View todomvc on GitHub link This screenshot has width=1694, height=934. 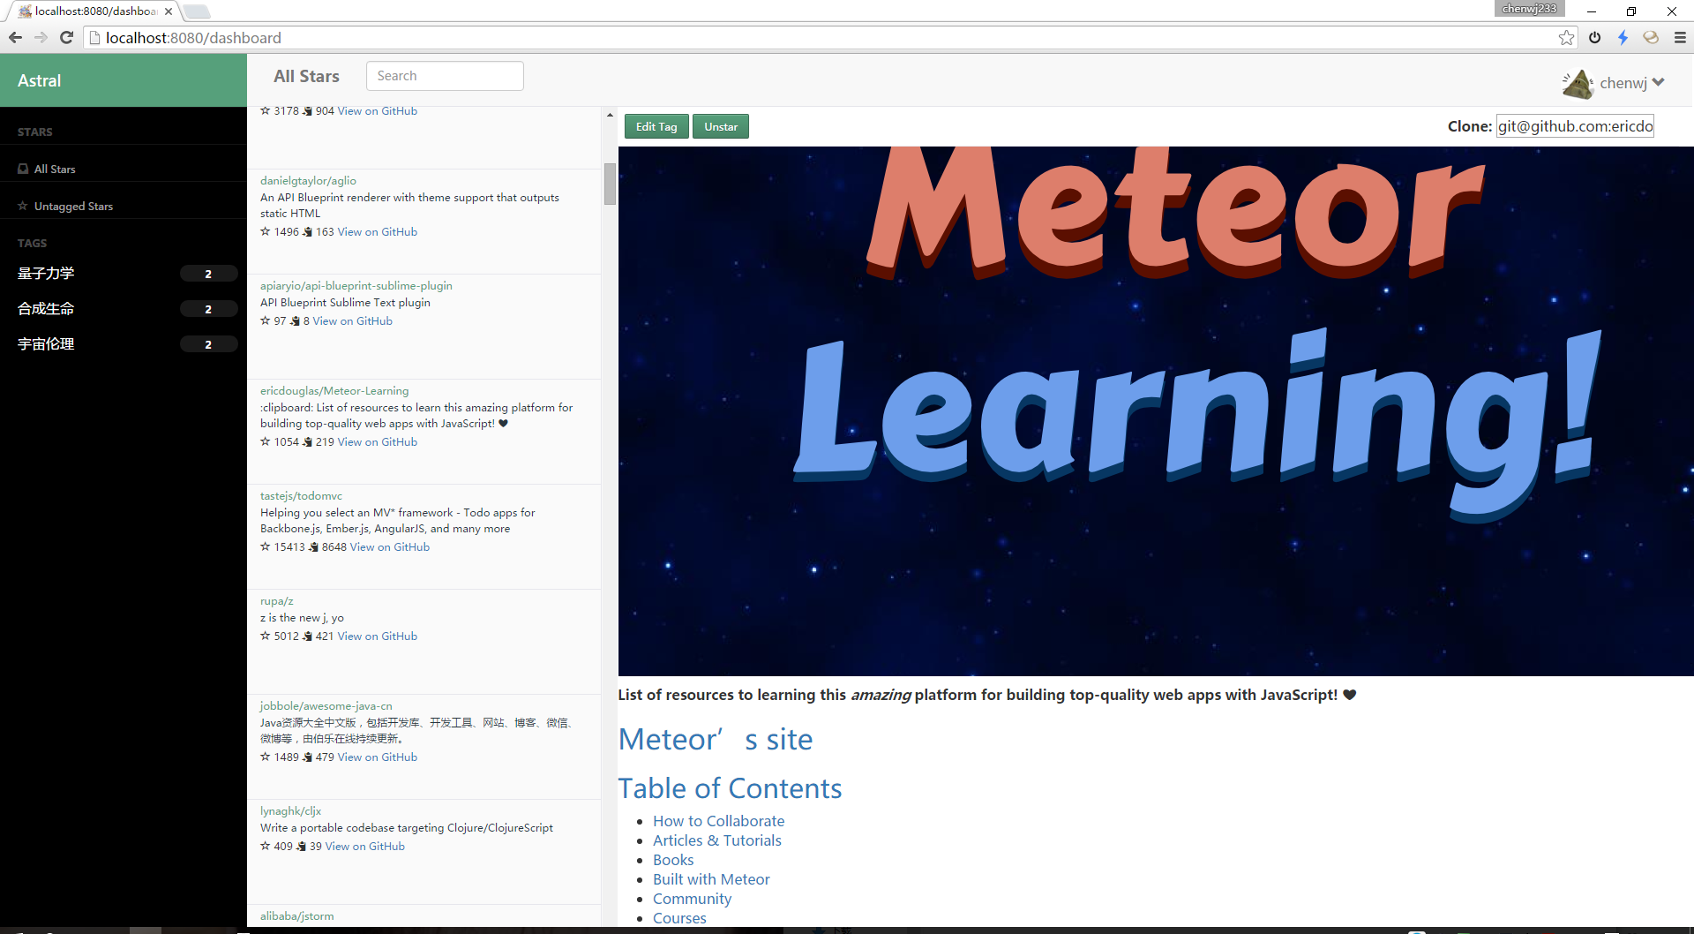point(389,546)
